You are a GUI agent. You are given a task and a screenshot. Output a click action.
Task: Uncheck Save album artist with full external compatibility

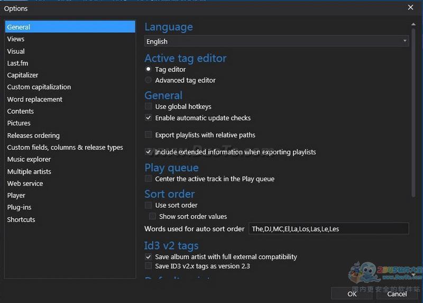148,256
